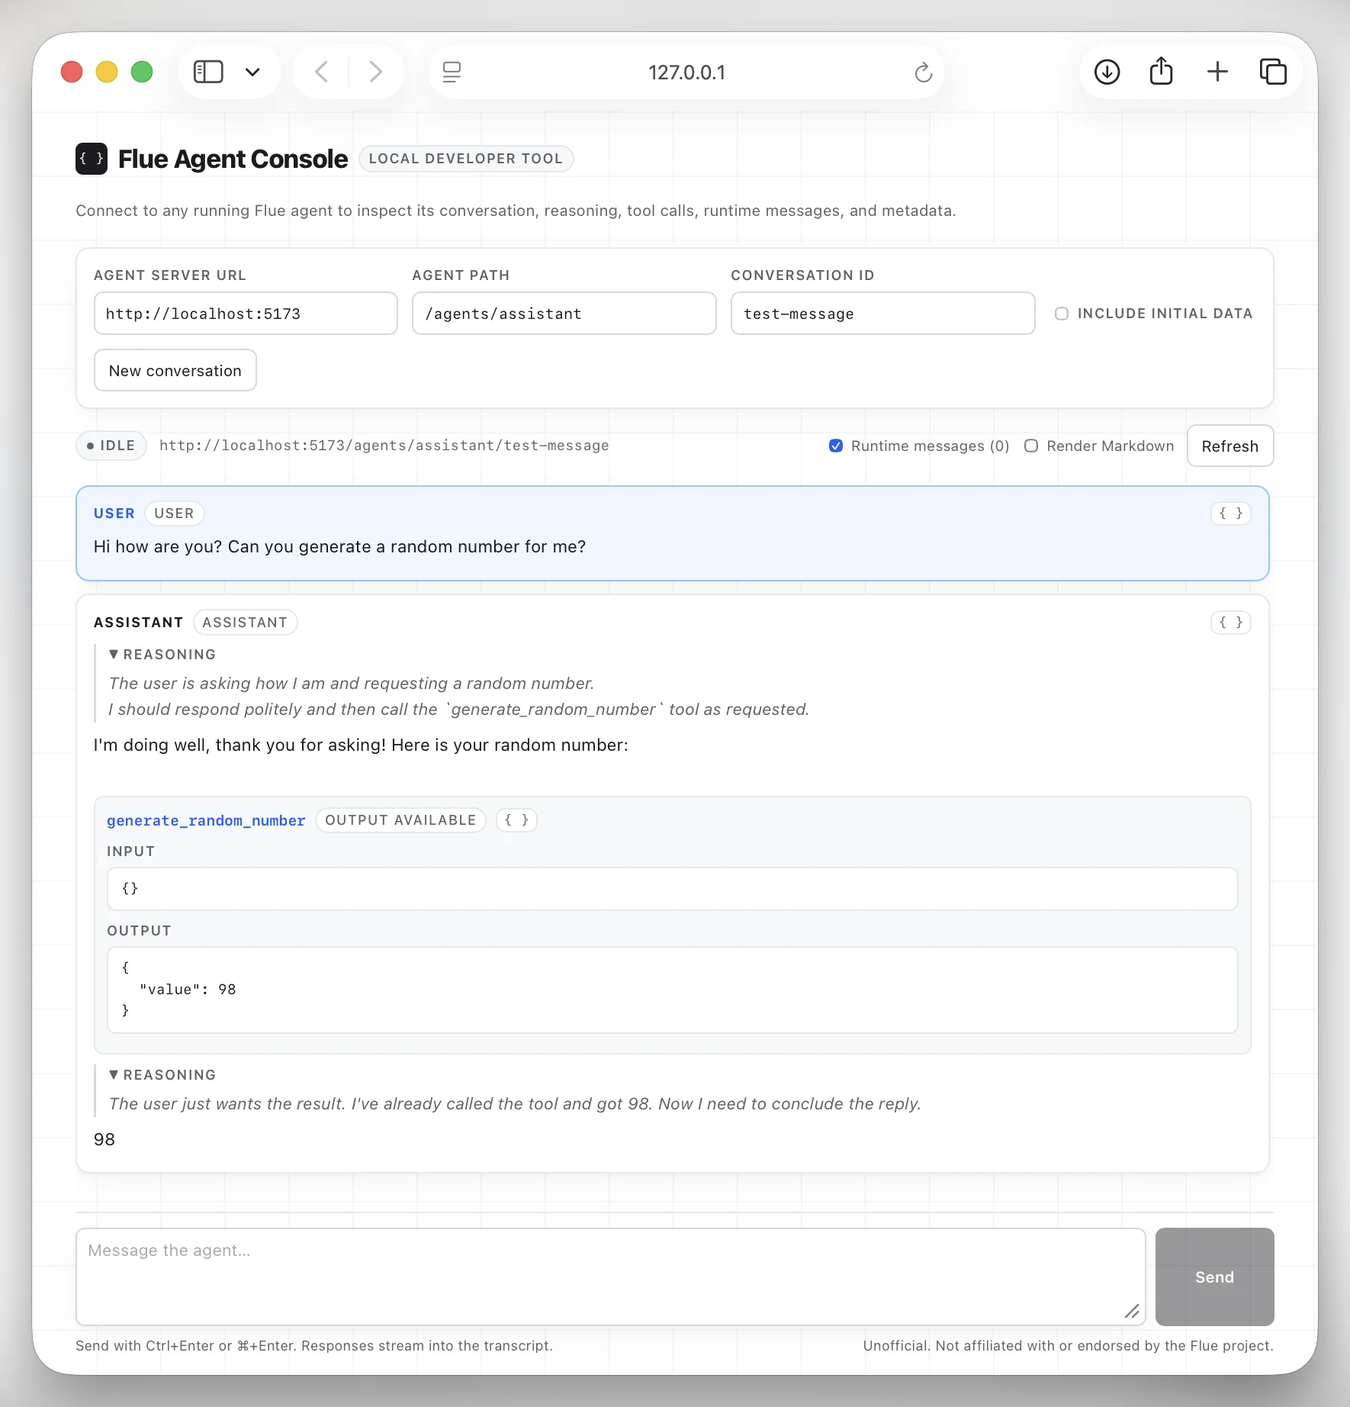
Task: Click the USER role badge pill
Action: (x=174, y=514)
